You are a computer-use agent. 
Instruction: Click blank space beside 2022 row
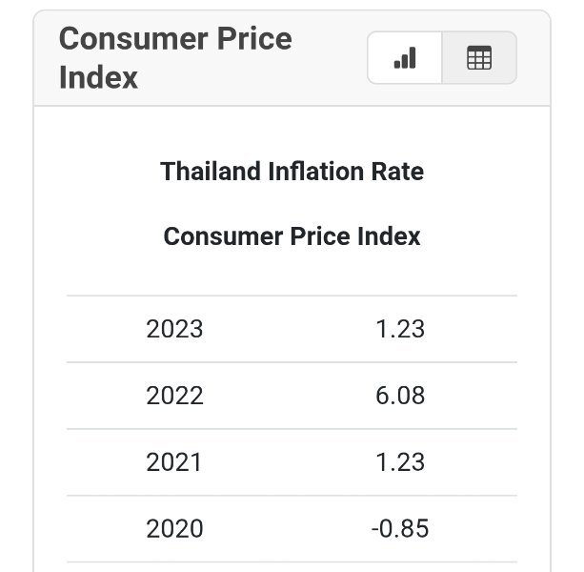click(289, 396)
